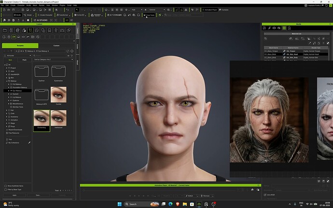Click the head profile tab icon in Modify panel
333x208 pixels.
pyautogui.click(x=289, y=28)
